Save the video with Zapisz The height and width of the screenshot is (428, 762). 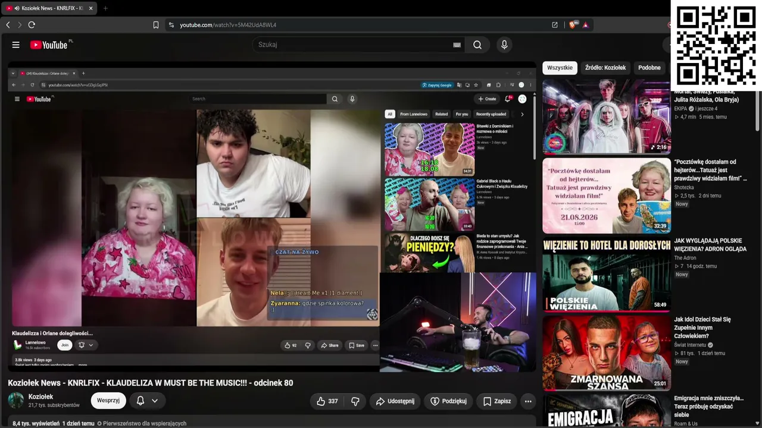[497, 401]
